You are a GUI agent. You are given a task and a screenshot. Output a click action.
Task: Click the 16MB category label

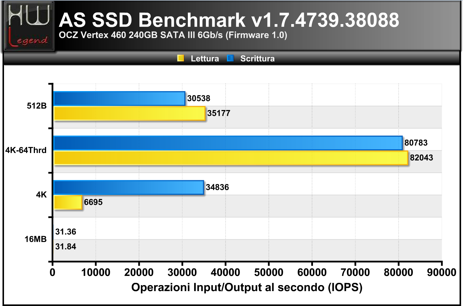36,239
